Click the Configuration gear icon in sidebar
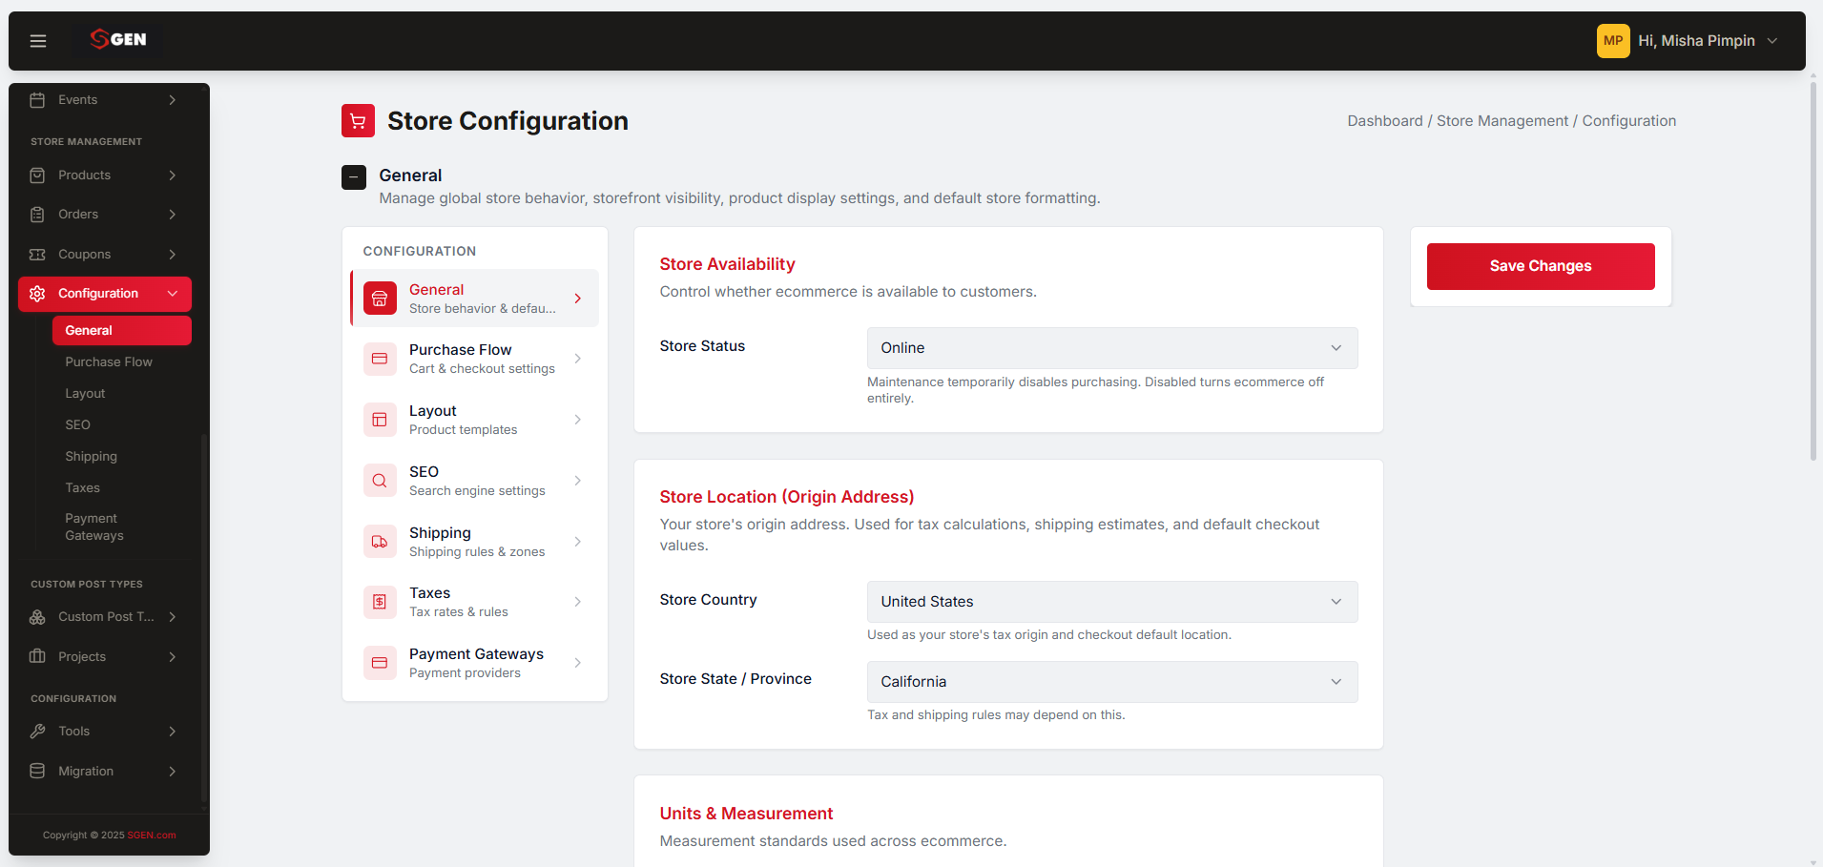 (37, 294)
